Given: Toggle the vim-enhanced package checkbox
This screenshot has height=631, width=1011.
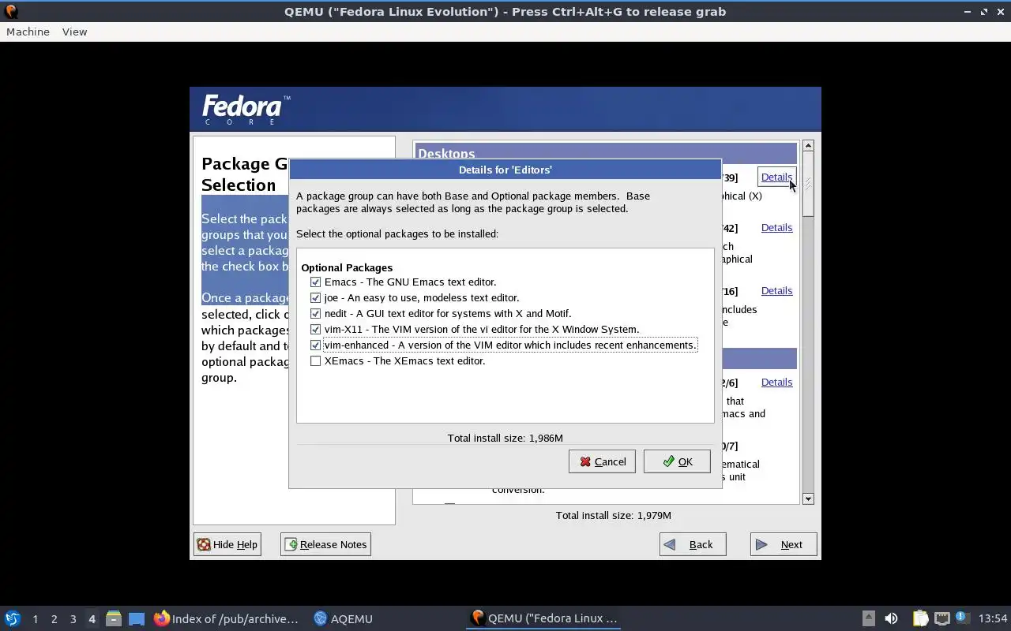Looking at the screenshot, I should click(x=315, y=345).
